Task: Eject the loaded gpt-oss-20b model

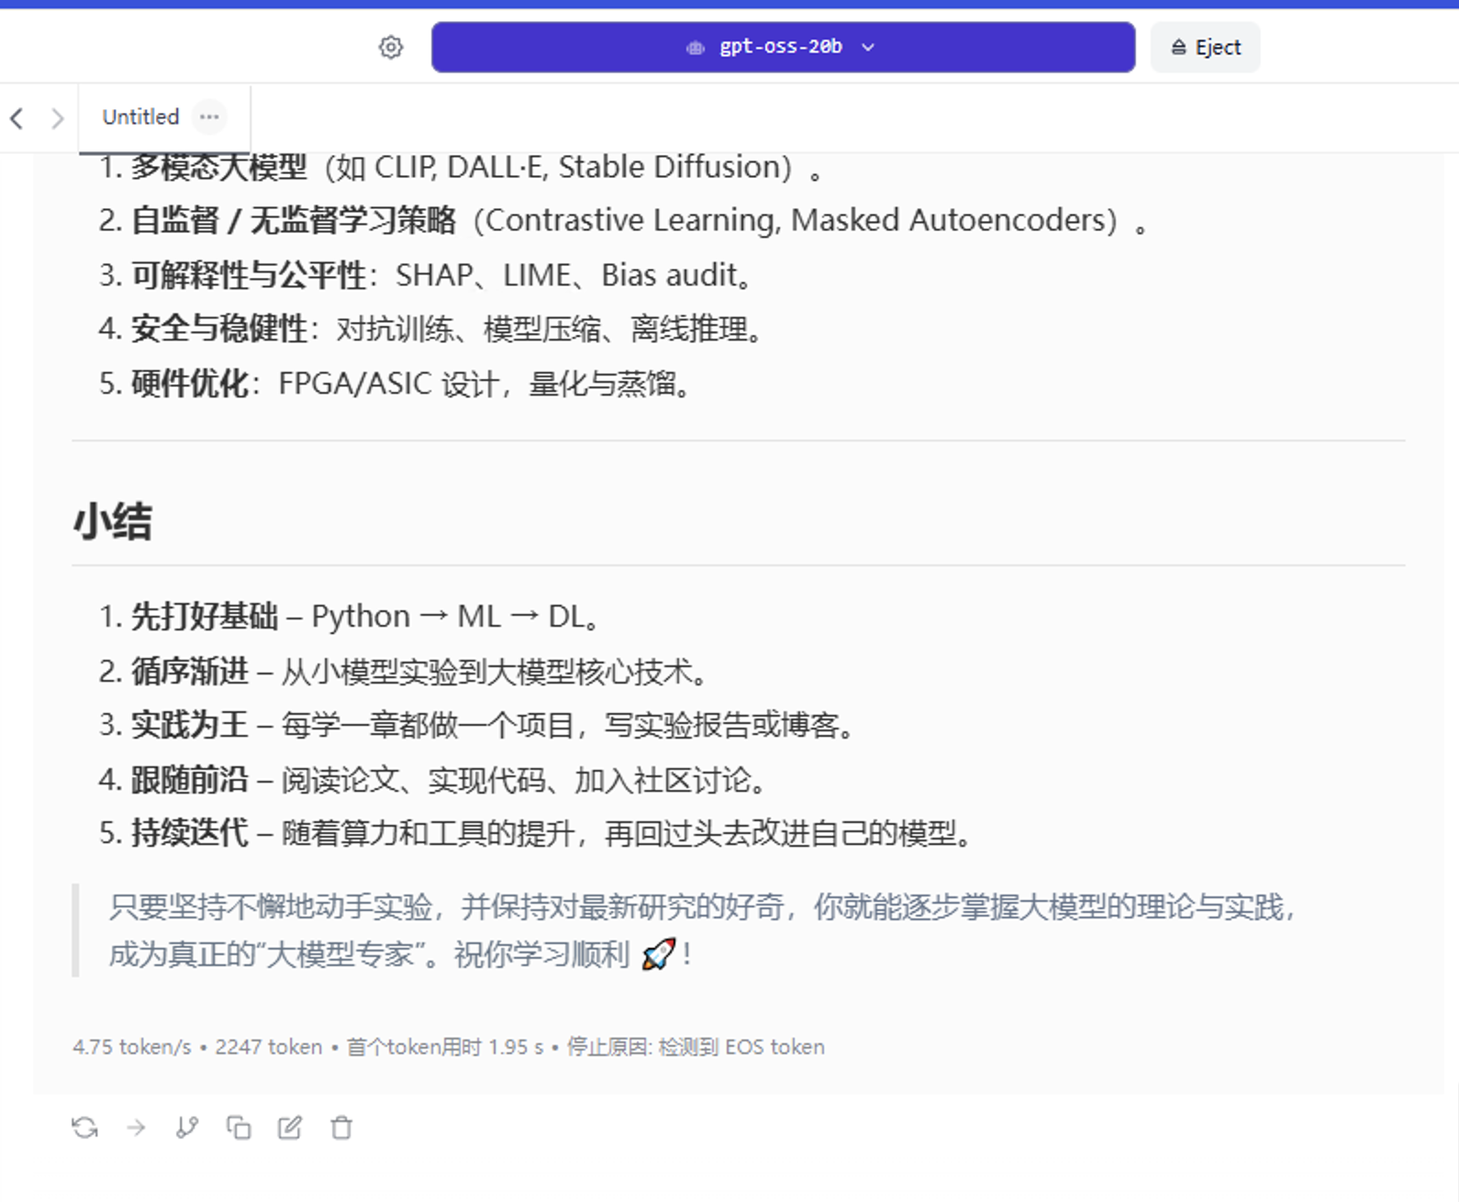Action: [x=1205, y=48]
